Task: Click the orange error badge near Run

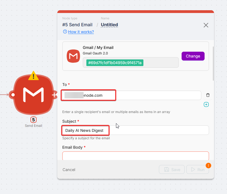Action: pos(208,165)
